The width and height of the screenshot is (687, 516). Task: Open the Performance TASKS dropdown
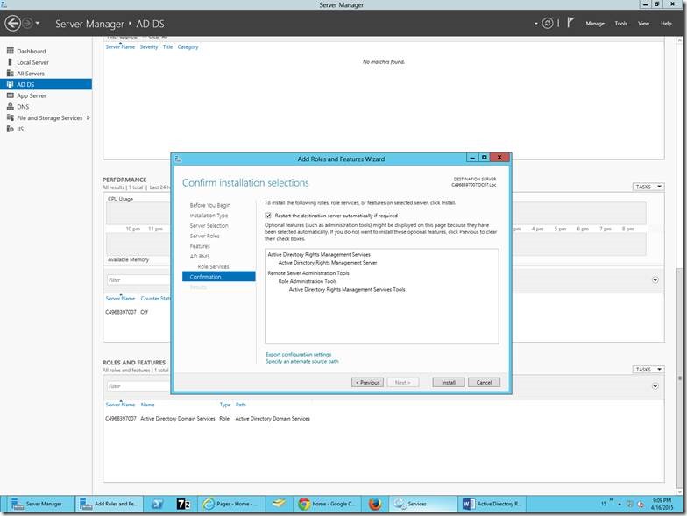[x=648, y=187]
